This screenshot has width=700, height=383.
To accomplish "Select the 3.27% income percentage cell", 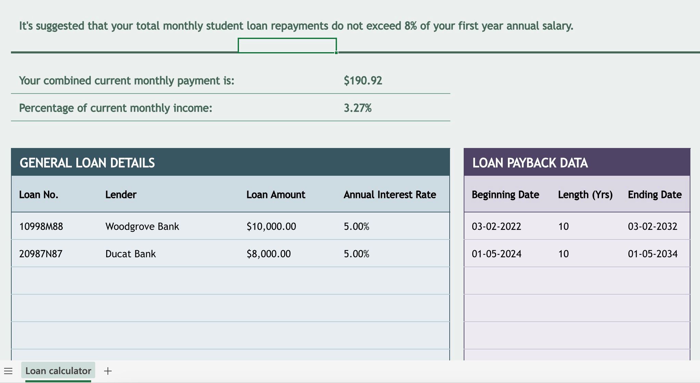I will coord(358,108).
